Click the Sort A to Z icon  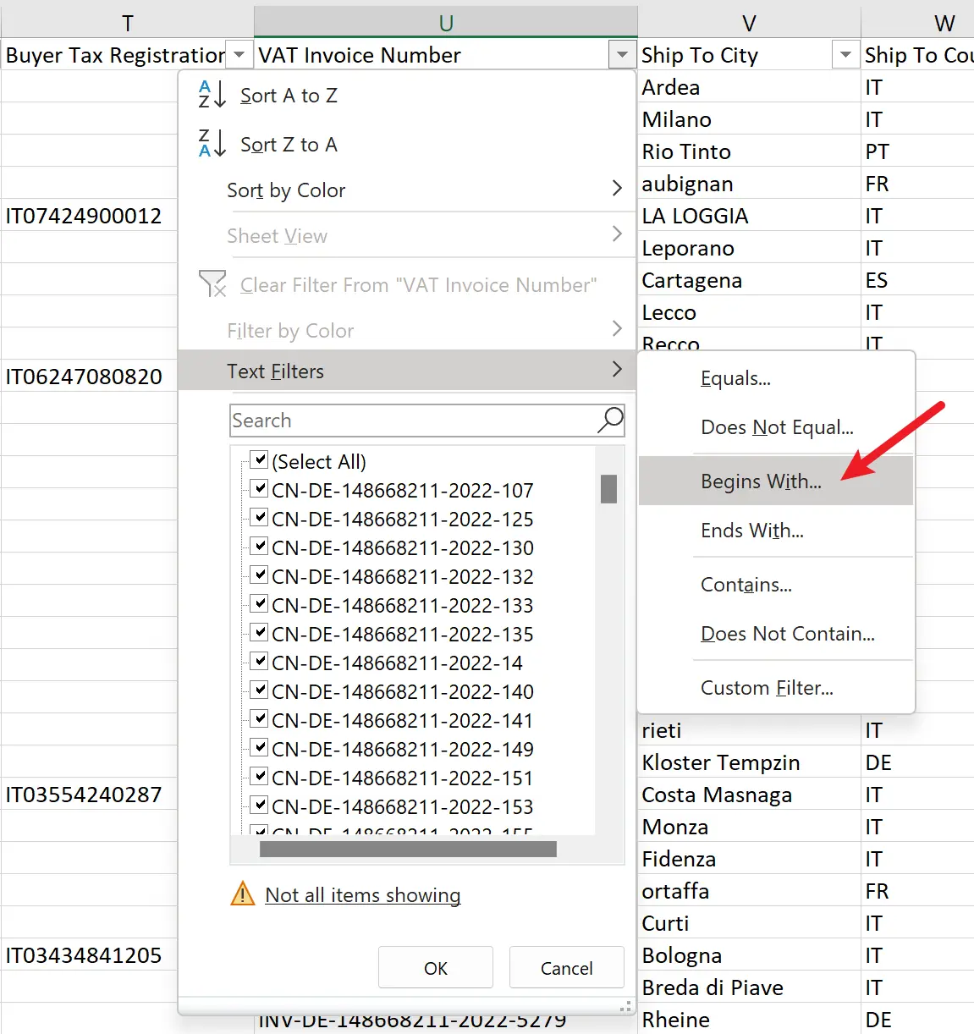tap(212, 95)
